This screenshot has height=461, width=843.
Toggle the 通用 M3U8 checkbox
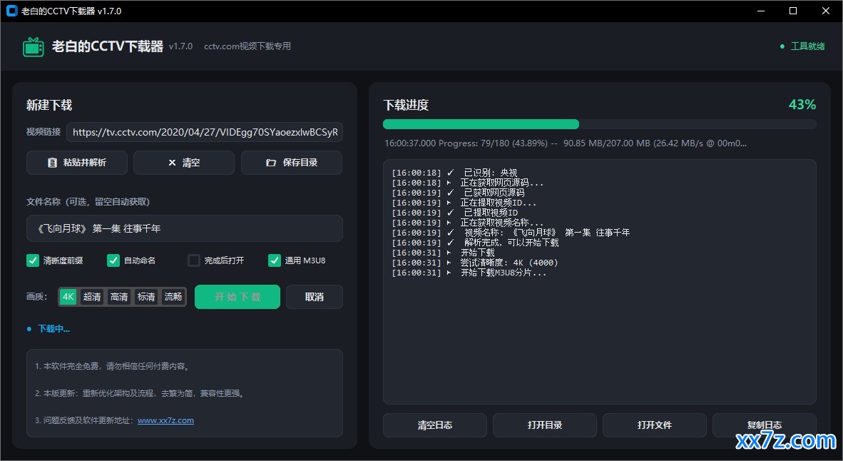coord(274,260)
